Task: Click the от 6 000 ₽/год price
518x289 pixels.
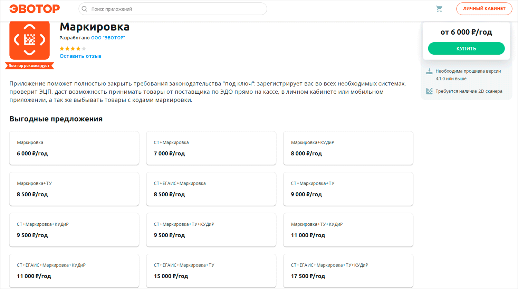Action: coord(466,32)
